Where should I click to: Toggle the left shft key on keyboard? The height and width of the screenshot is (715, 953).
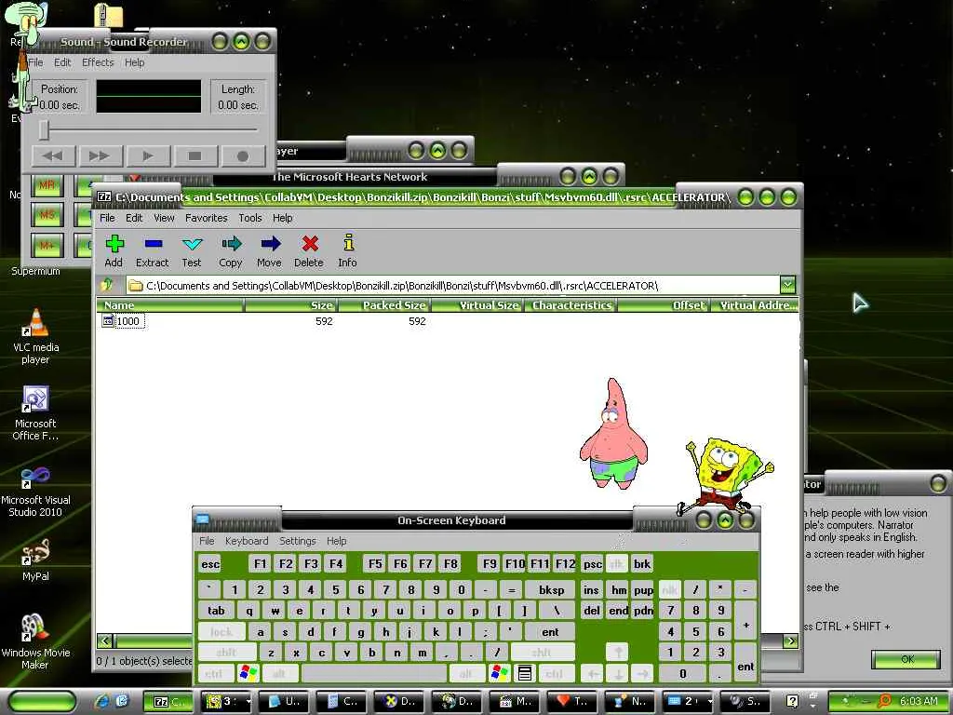[x=226, y=653]
